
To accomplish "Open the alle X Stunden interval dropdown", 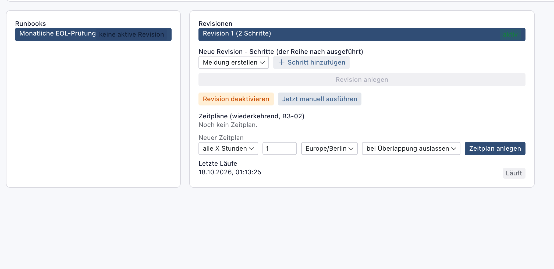I will pyautogui.click(x=228, y=148).
